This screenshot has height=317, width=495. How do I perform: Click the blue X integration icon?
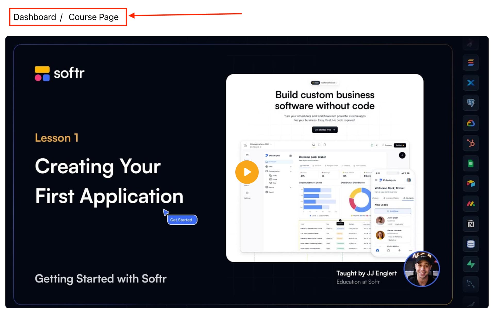click(x=471, y=83)
